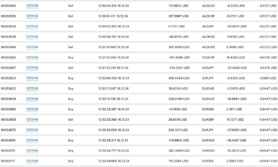Open account link in AUDJPY trade row
Screen dimensions: 278x167
(32, 26)
